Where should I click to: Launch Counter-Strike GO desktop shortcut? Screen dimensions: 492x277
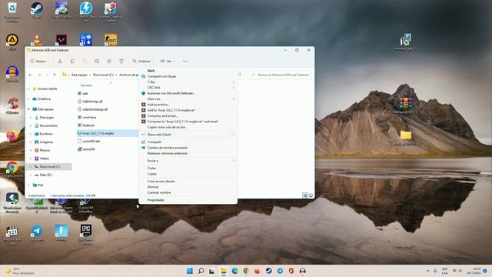tap(111, 39)
